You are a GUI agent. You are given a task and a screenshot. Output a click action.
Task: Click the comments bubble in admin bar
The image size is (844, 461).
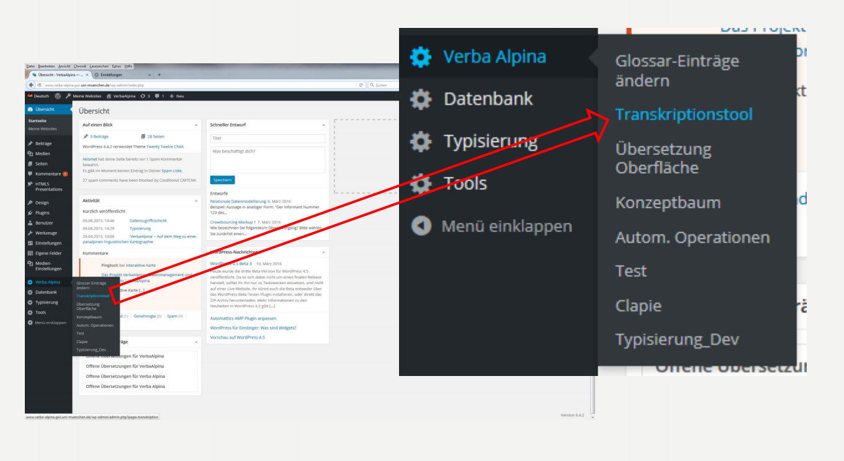tap(159, 96)
